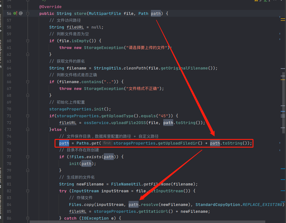The height and width of the screenshot is (223, 286).
Task: Click line number 64 in the gutter
Action: click(9, 68)
